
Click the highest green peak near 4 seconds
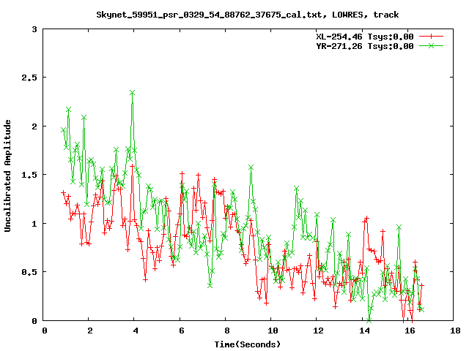[132, 93]
